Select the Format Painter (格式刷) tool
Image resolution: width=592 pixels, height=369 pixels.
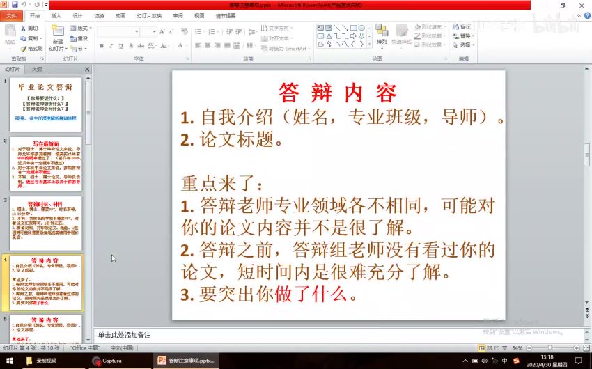coord(31,49)
